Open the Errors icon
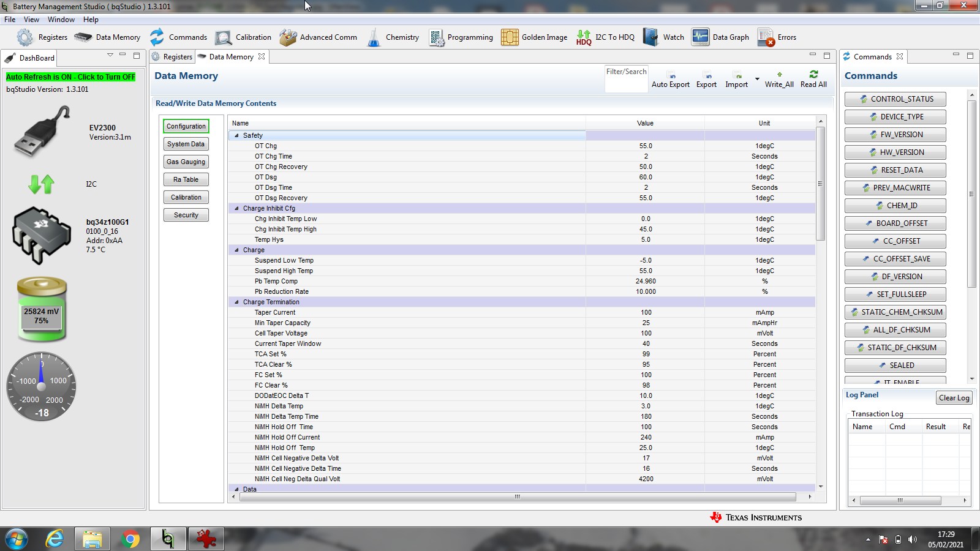980x551 pixels. tap(766, 37)
